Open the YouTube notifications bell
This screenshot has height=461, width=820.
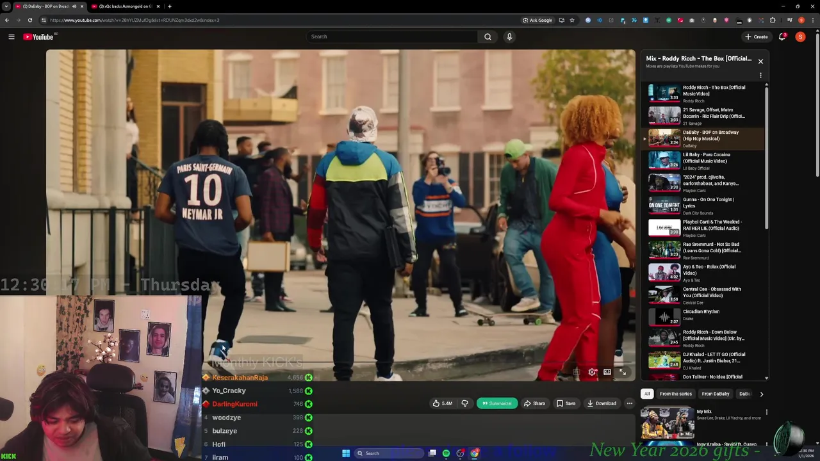[x=782, y=36]
